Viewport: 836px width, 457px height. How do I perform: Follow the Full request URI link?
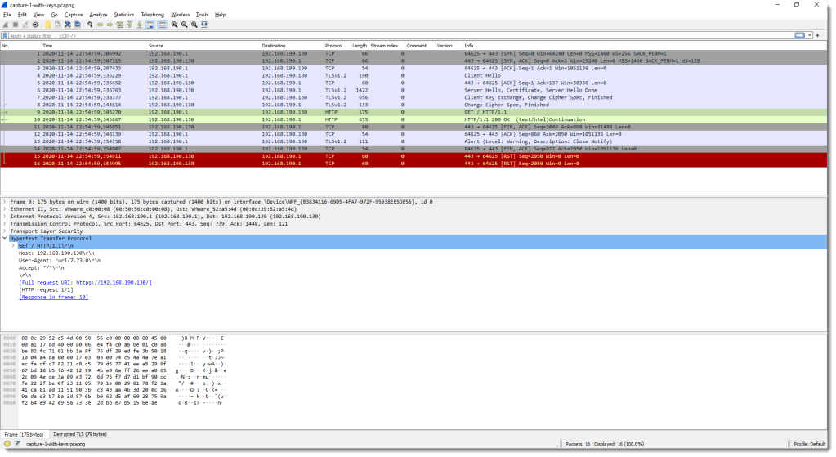[85, 282]
